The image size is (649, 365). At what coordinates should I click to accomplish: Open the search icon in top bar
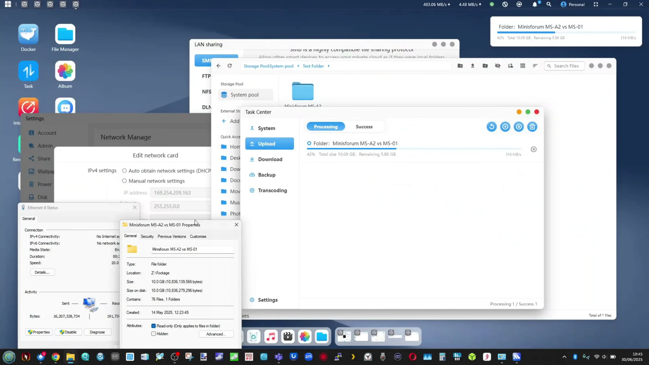click(549, 4)
